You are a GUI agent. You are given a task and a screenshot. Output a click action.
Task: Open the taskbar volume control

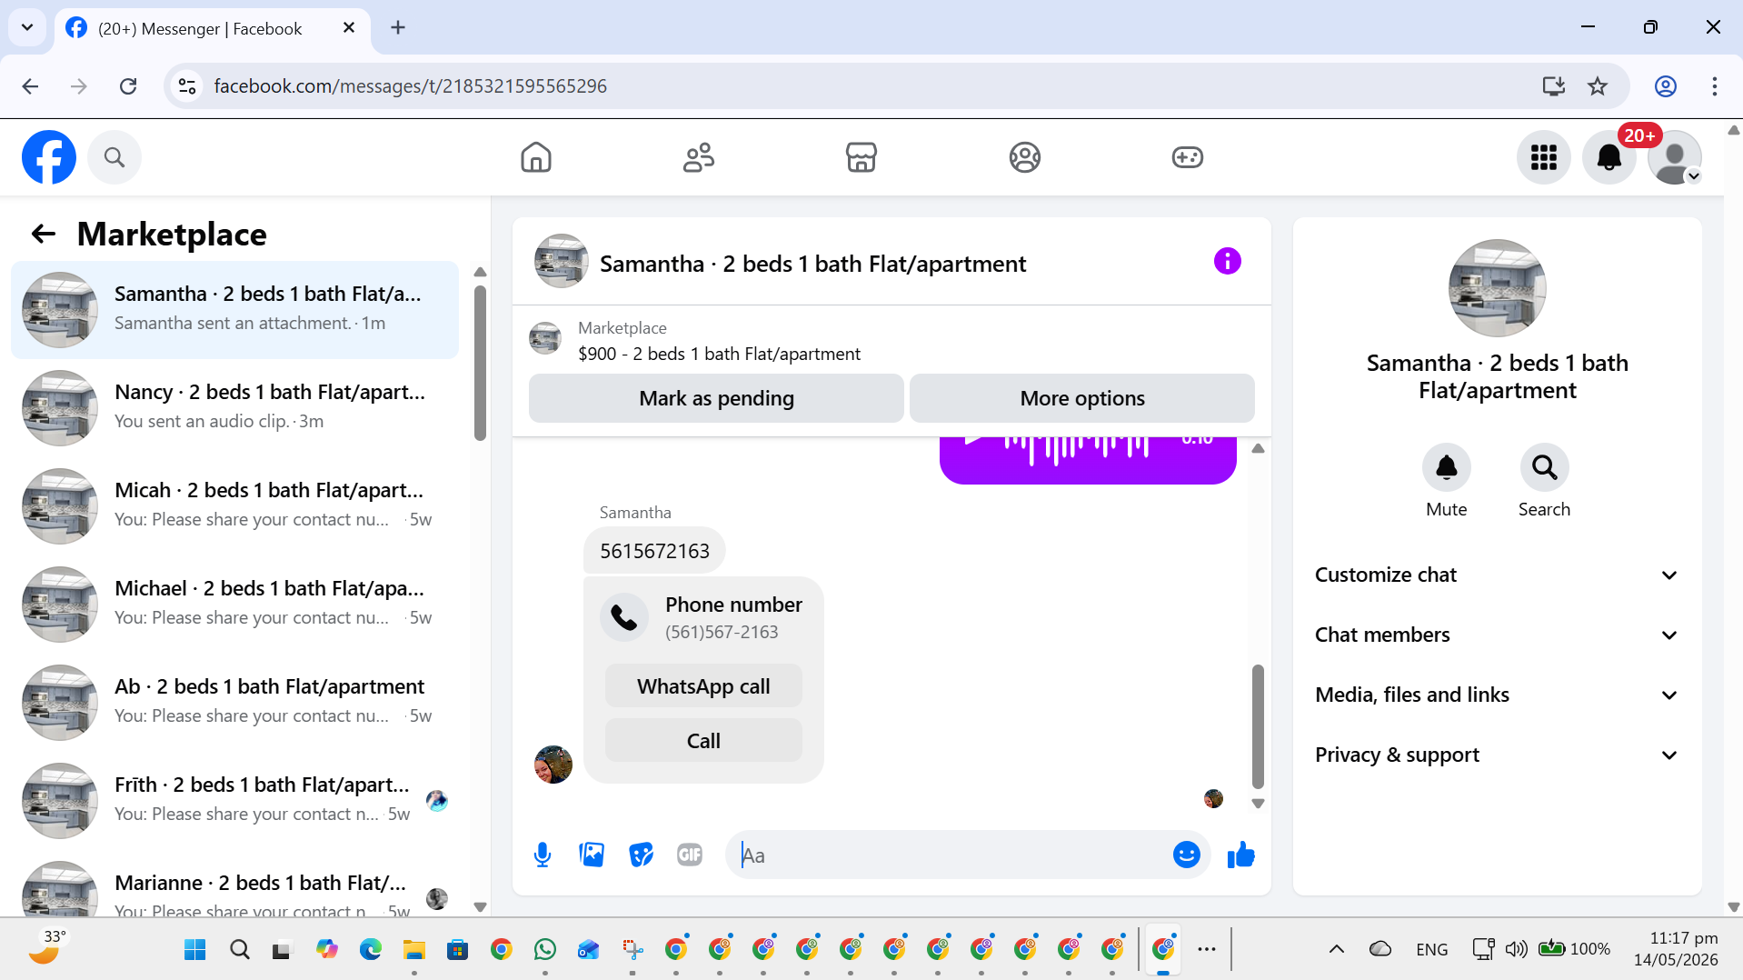click(1516, 949)
